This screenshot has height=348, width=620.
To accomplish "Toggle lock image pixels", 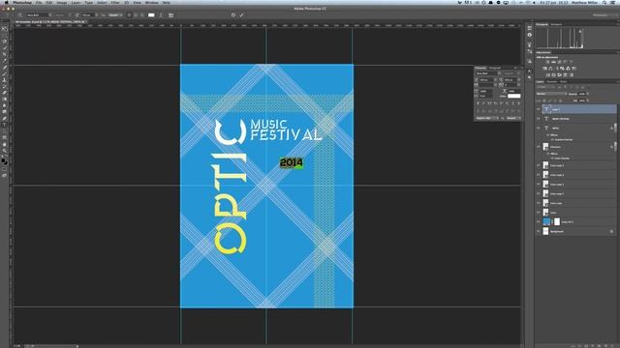I will [549, 101].
